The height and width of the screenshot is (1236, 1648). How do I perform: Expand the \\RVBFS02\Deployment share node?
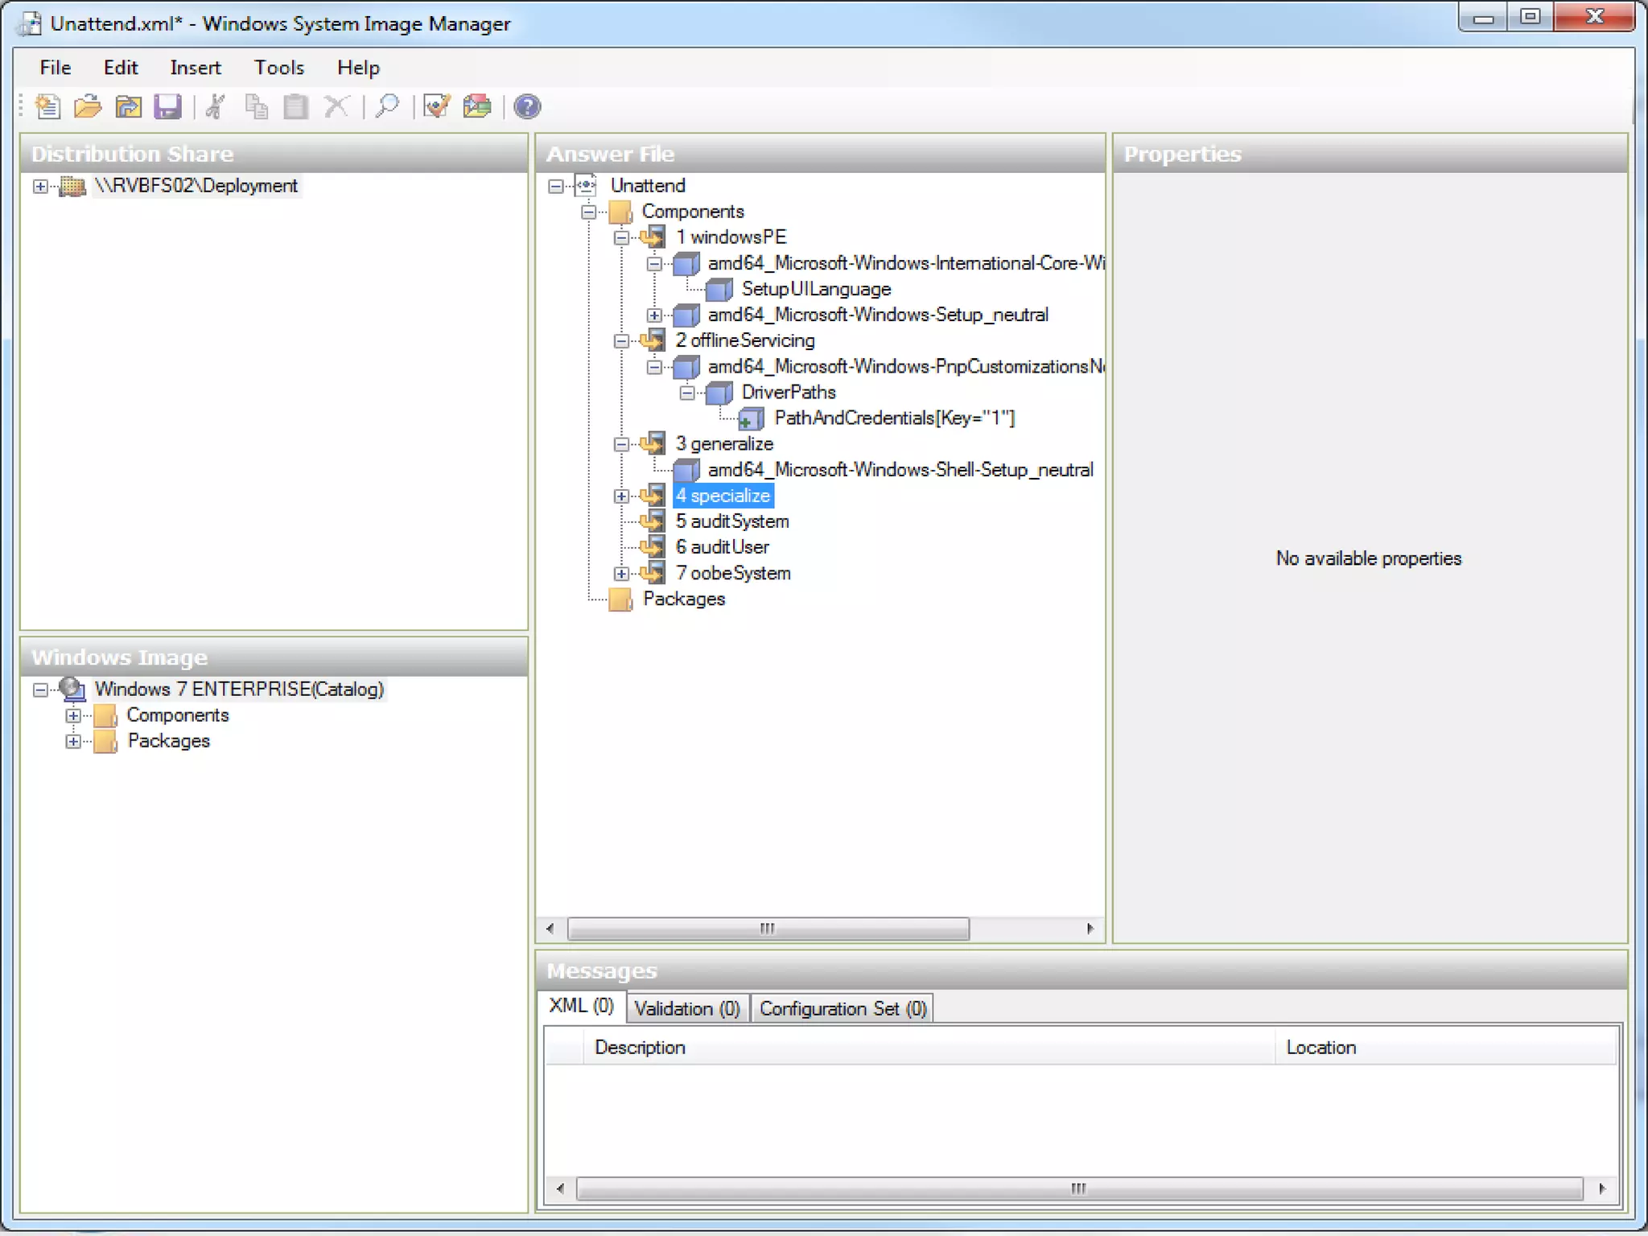40,187
